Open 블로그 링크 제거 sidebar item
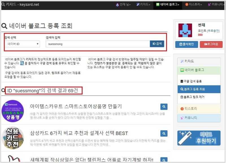 [199, 97]
